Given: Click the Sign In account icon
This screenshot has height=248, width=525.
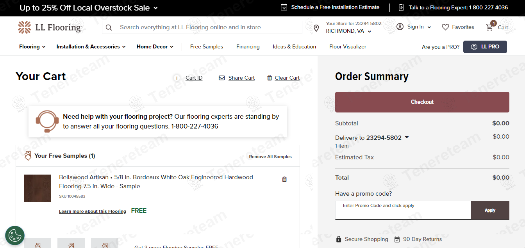Looking at the screenshot, I should click(x=400, y=27).
